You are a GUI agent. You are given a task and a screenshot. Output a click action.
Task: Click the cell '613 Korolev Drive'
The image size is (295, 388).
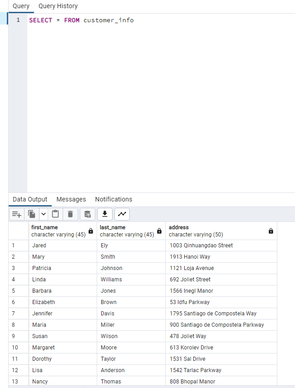point(221,348)
